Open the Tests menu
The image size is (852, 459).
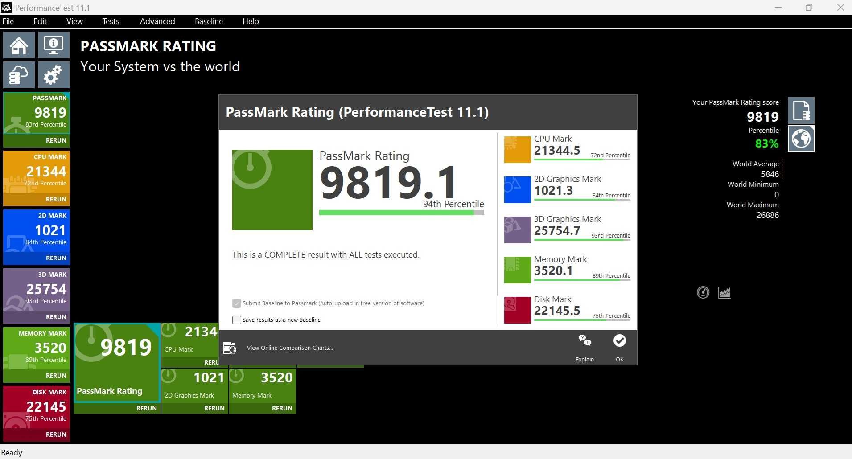[111, 21]
